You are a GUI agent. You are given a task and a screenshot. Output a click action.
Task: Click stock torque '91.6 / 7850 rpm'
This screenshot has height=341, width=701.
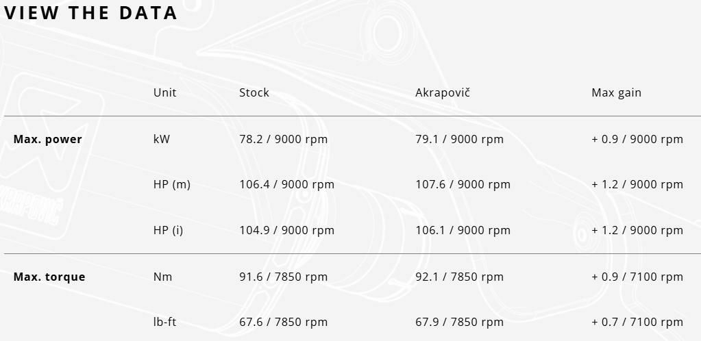[x=283, y=277]
